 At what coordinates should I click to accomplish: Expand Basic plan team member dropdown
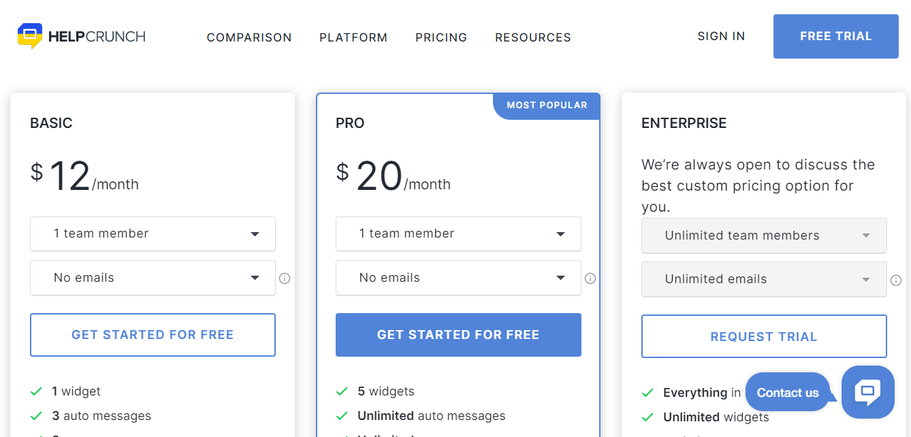[x=153, y=233]
